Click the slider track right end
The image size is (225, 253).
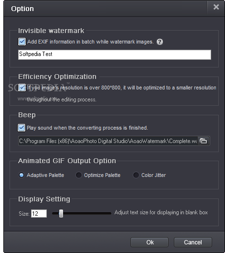tap(110, 213)
